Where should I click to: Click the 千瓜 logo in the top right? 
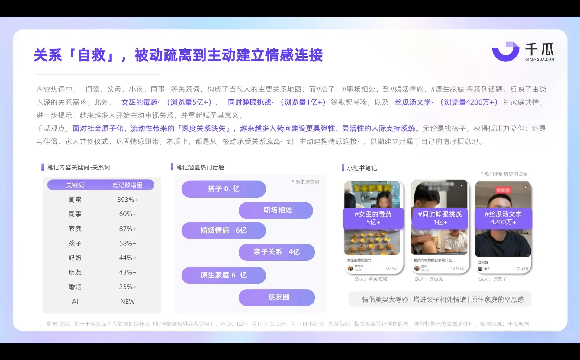(x=523, y=51)
